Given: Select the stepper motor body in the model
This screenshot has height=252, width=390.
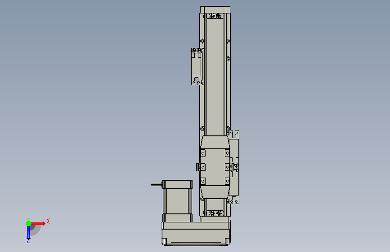Looking at the screenshot, I should point(177,201).
